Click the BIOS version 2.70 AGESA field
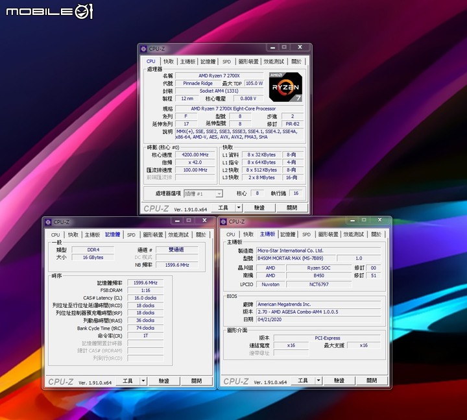467x420 pixels. coord(318,312)
